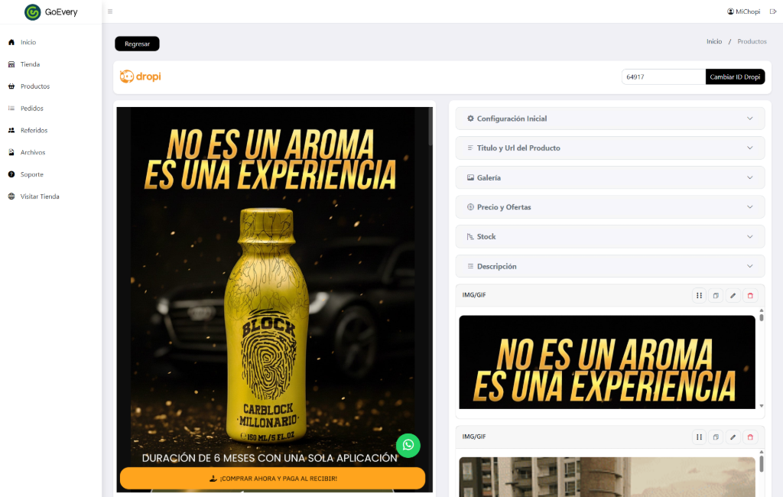The height and width of the screenshot is (497, 783).
Task: Click the list icon beside Pedidos
Action: click(11, 109)
